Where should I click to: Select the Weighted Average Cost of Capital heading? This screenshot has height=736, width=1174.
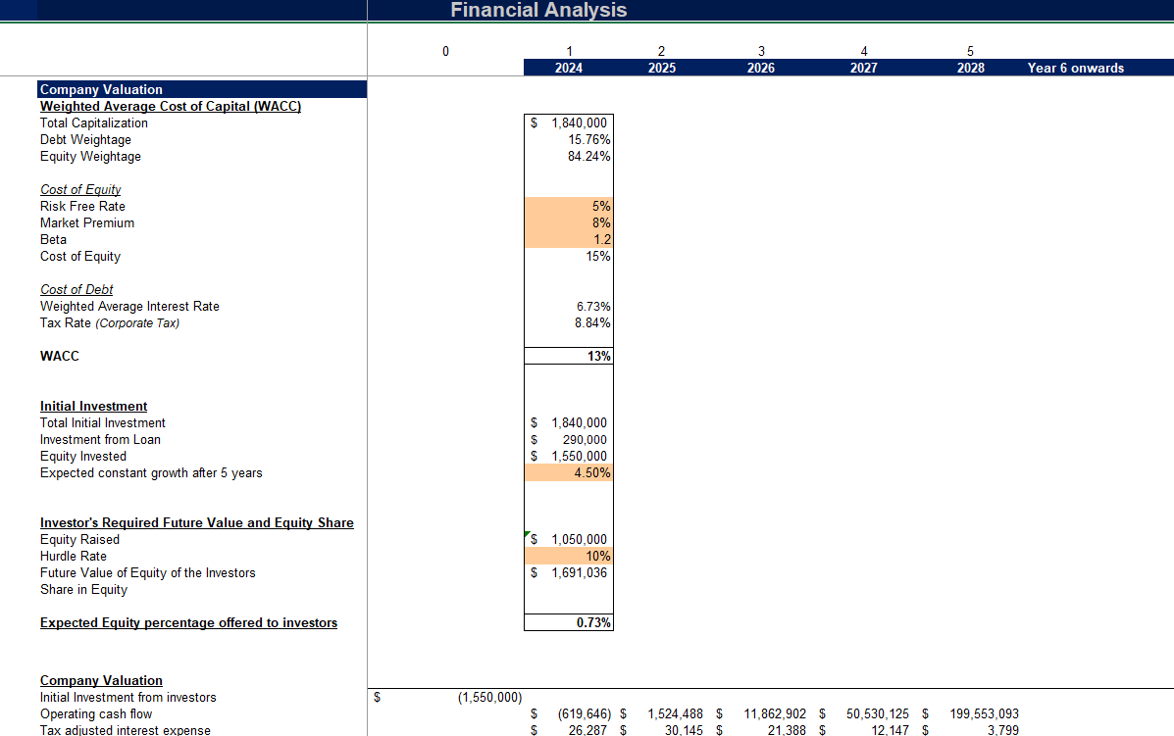coord(170,106)
